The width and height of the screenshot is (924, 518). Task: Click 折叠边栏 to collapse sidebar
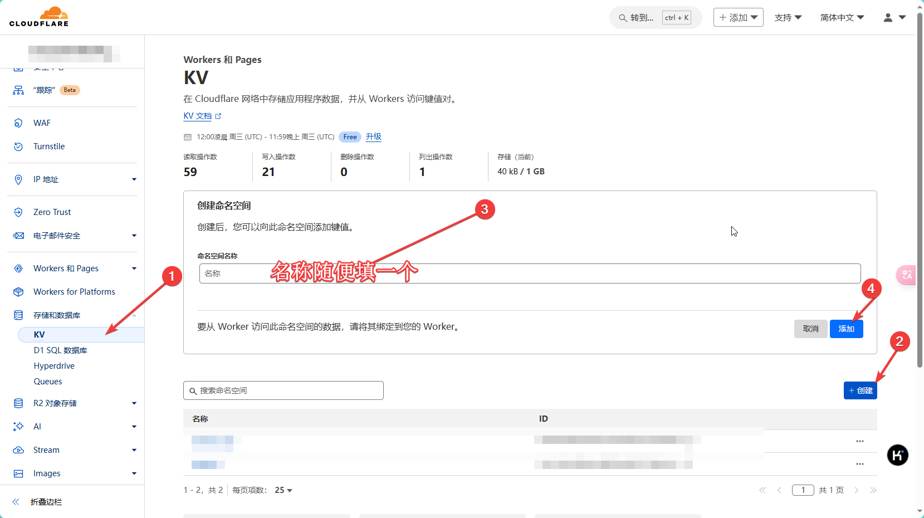[46, 502]
